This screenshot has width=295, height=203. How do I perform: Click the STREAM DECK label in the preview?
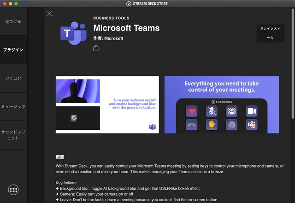point(222,102)
